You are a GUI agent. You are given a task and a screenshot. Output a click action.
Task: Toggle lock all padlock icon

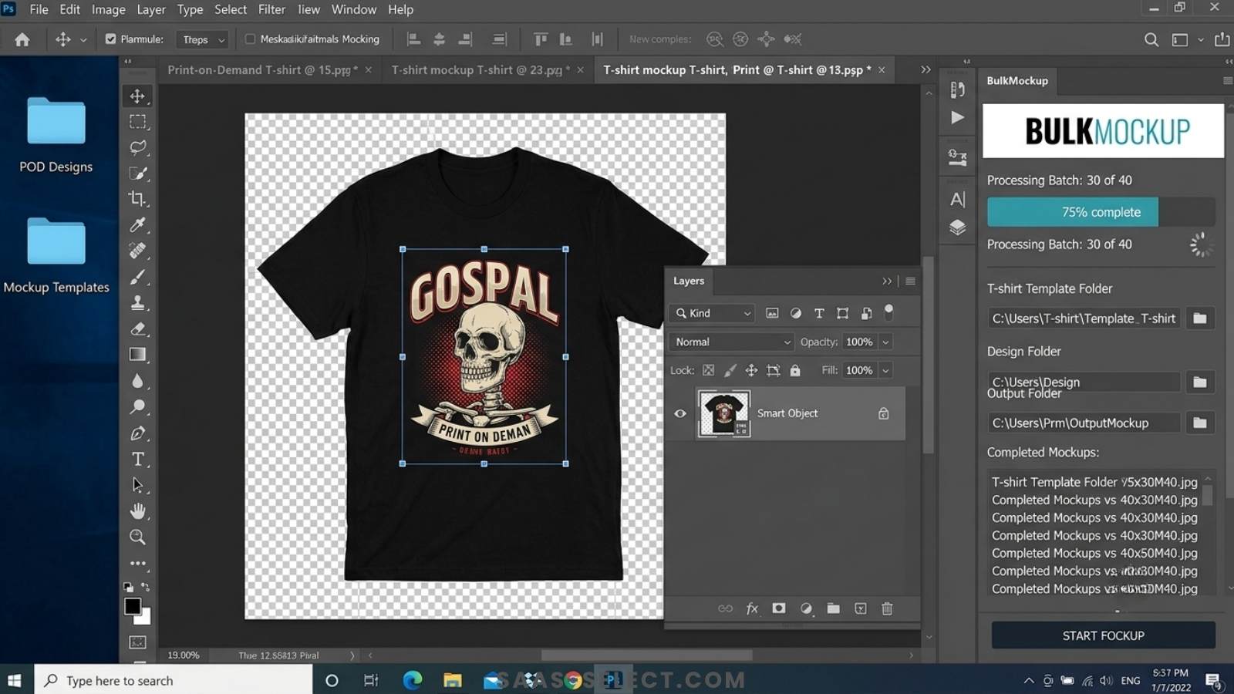(x=795, y=370)
